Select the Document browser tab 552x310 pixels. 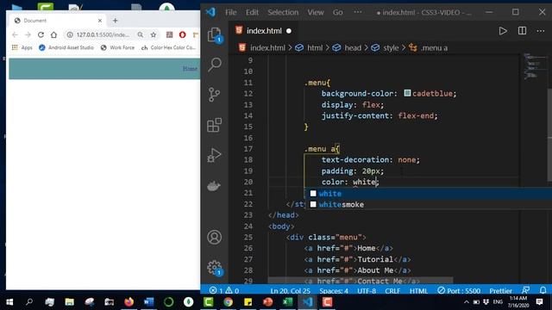point(56,21)
